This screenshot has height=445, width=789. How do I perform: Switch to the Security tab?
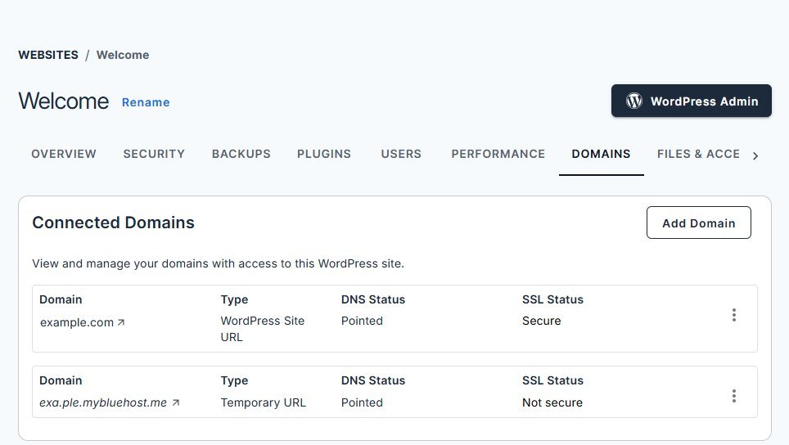pos(154,154)
